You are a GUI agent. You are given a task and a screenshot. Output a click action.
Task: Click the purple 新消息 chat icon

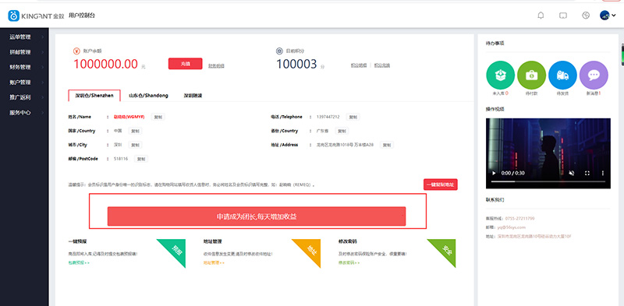(594, 75)
